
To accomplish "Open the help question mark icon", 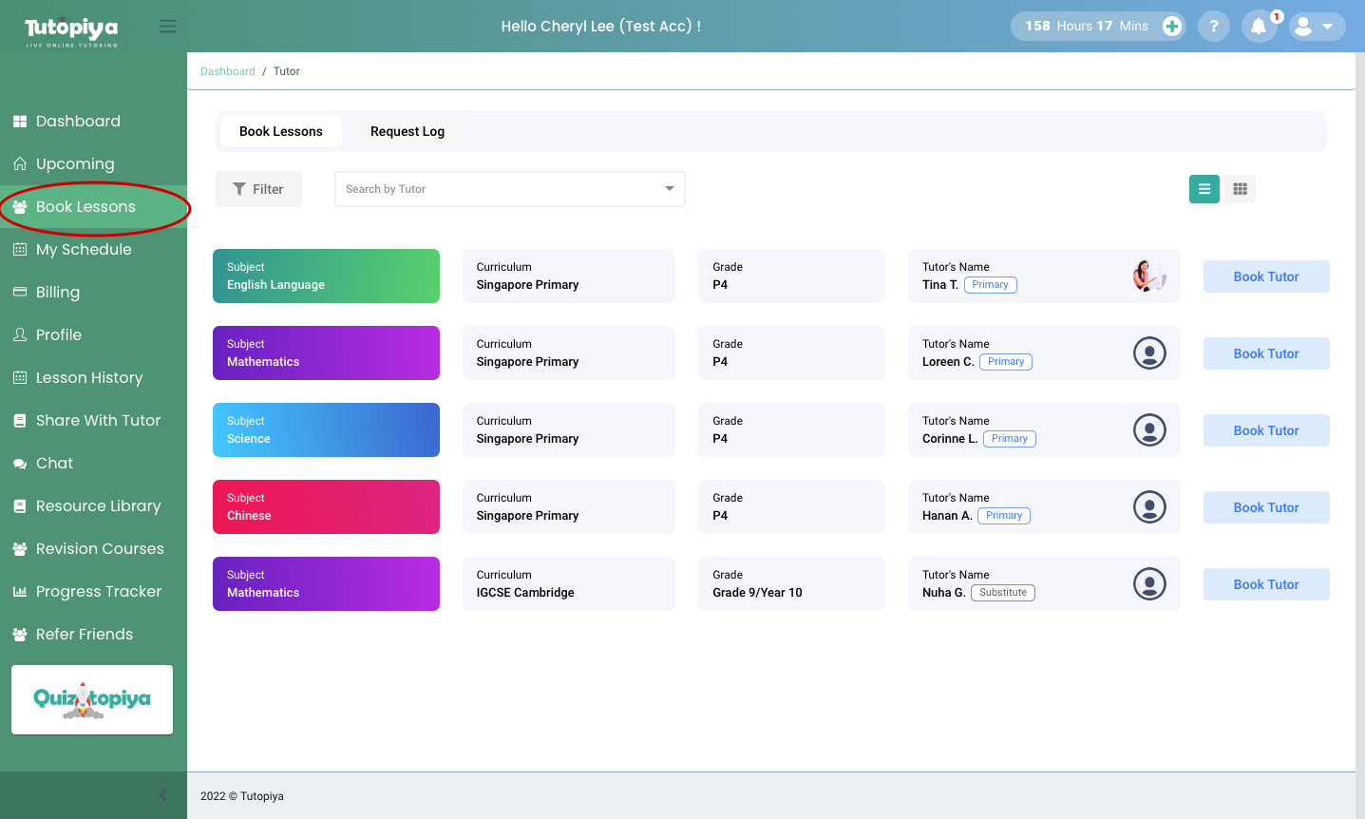I will (1213, 27).
